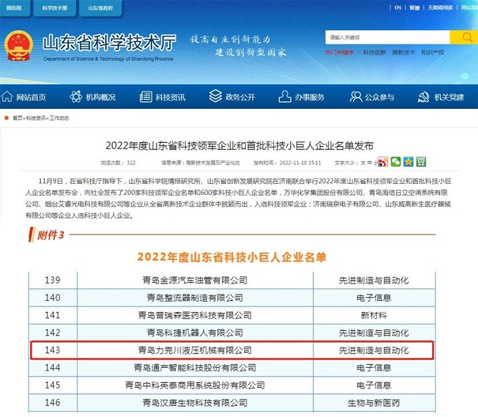Click the home icon beside 网站首页
The height and width of the screenshot is (417, 478).
click(8, 97)
